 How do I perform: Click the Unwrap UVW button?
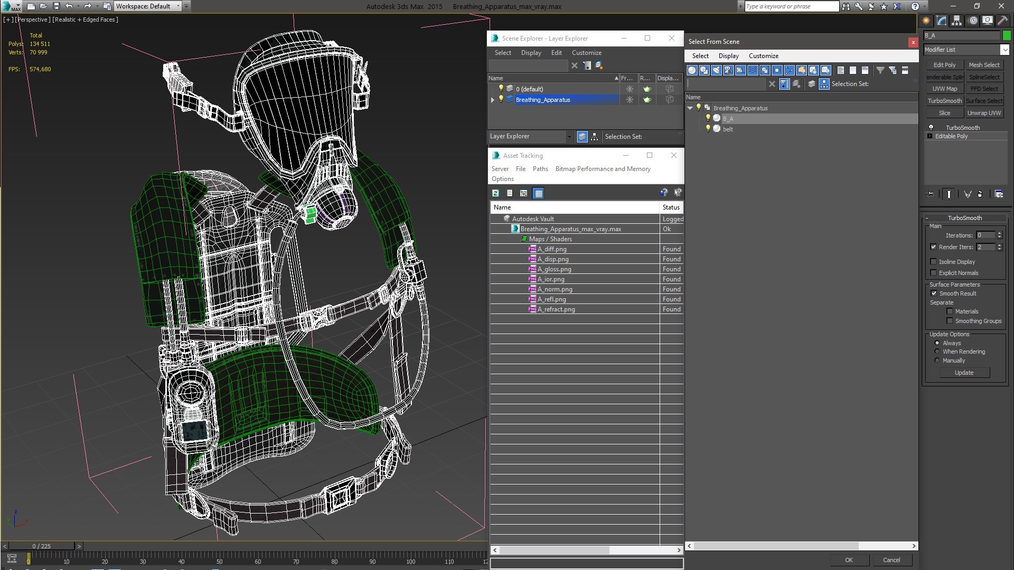click(984, 113)
